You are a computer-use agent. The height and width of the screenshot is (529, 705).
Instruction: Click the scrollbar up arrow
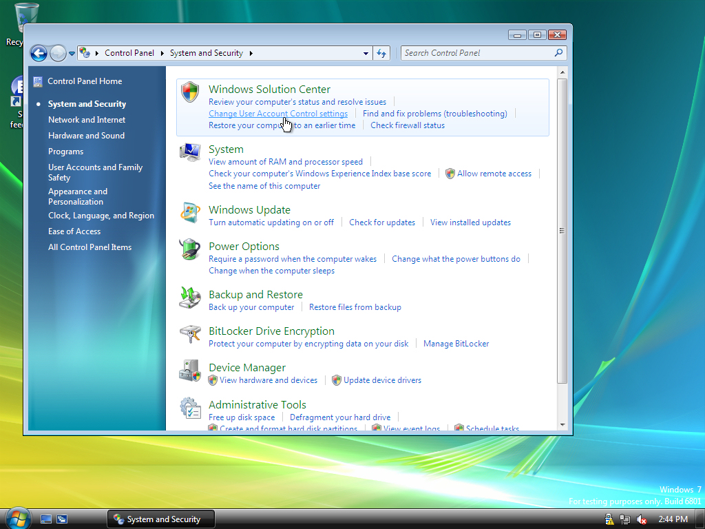(x=562, y=72)
